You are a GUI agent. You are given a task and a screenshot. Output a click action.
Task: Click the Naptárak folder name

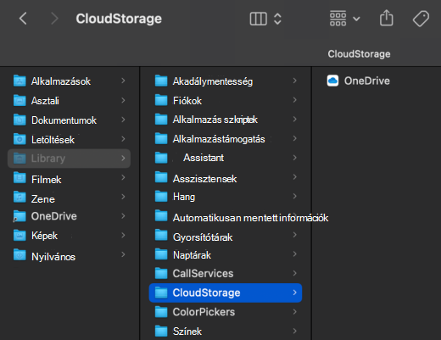[x=192, y=255]
